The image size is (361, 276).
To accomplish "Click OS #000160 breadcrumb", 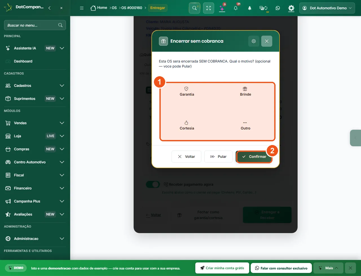I will point(132,8).
